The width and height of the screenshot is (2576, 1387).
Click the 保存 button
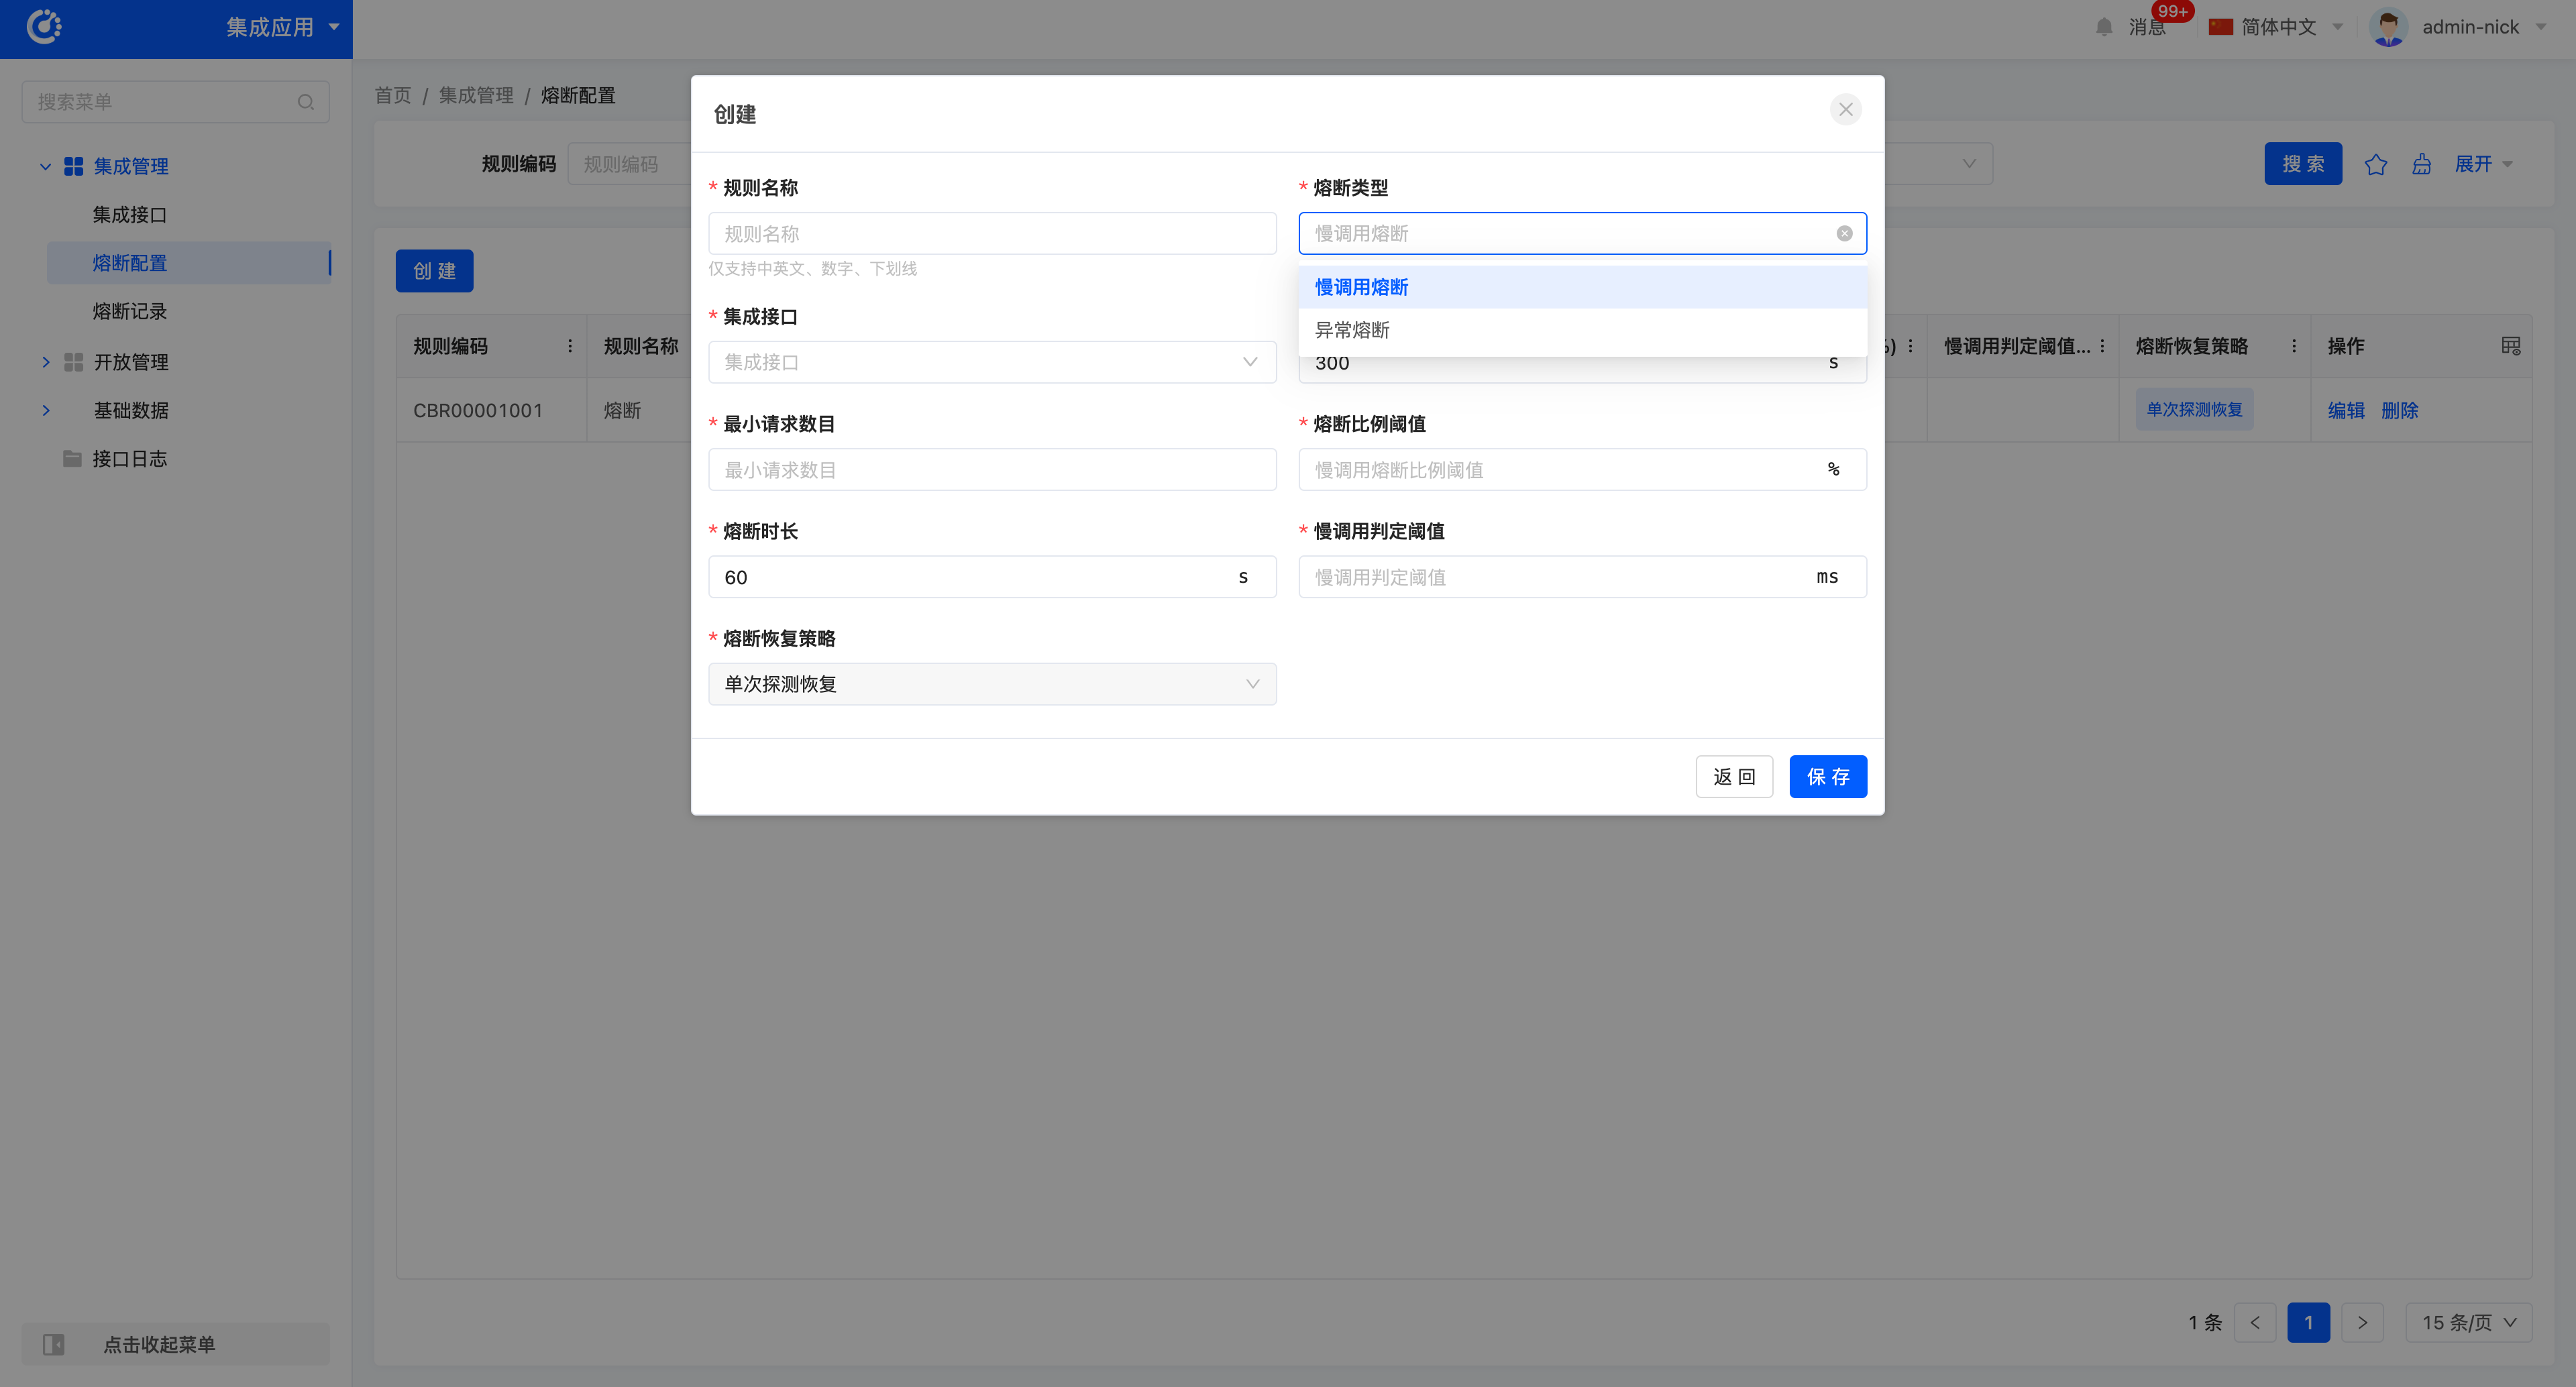1827,777
